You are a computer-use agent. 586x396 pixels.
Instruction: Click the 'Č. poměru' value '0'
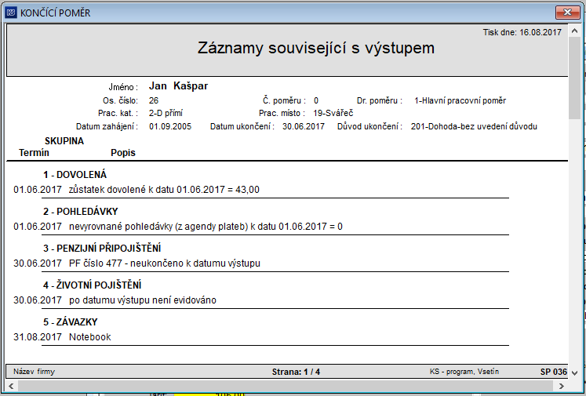click(316, 100)
